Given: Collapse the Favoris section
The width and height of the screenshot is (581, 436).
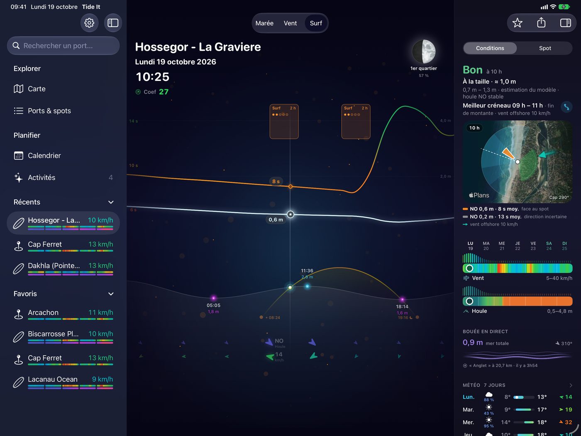Looking at the screenshot, I should point(111,294).
